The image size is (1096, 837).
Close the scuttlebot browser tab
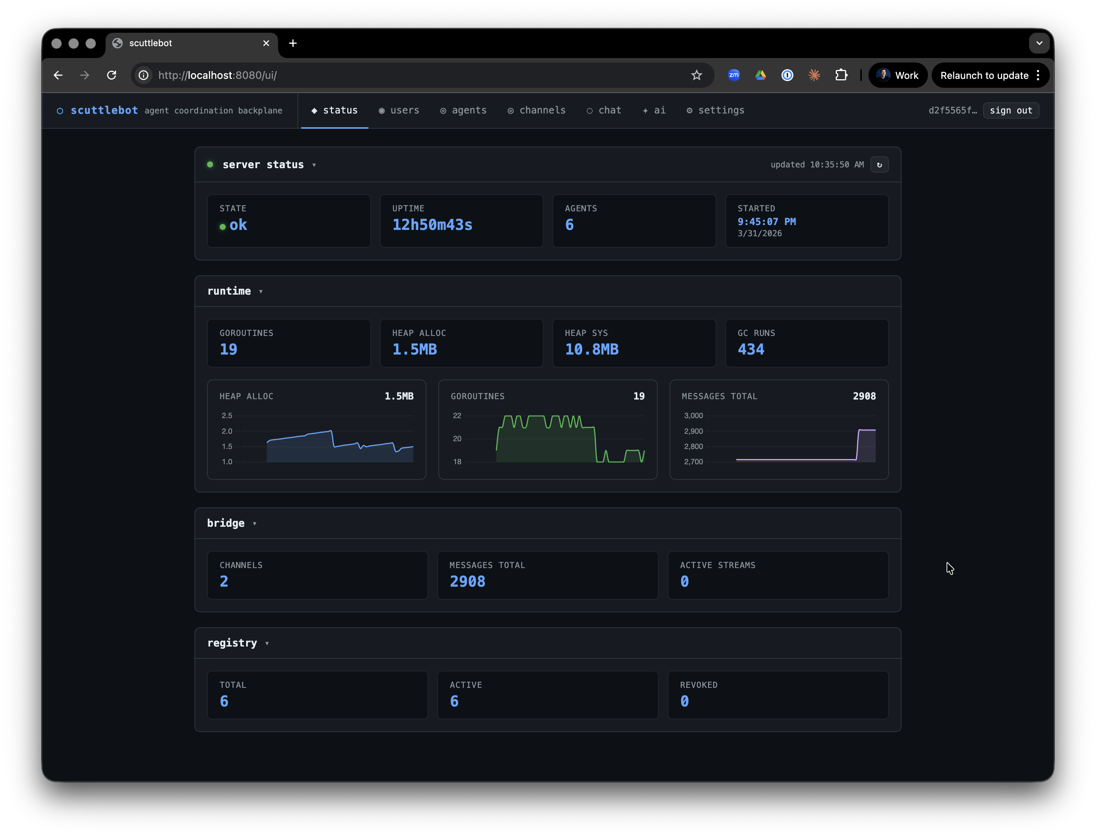tap(266, 44)
